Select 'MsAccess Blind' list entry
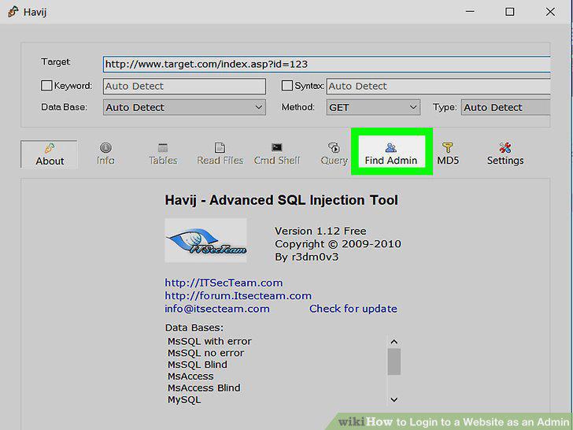This screenshot has width=573, height=430. (204, 388)
